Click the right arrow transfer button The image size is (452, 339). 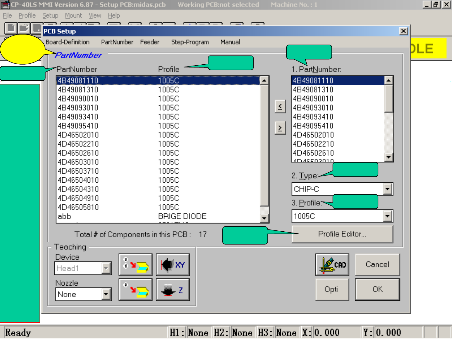280,128
